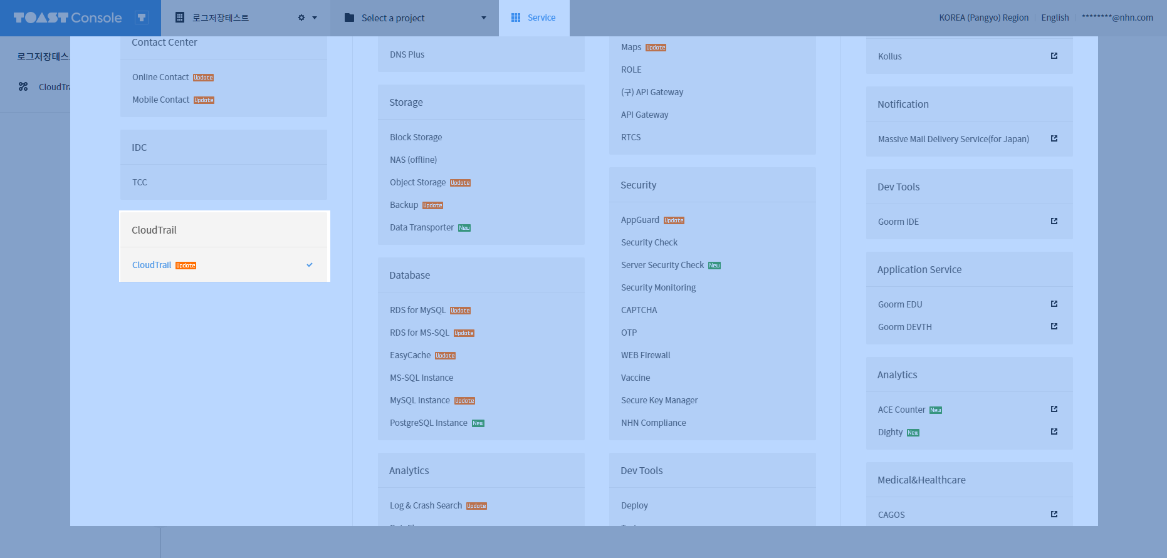
Task: Open the KOREA (Pangyo) Region selector
Action: [x=983, y=18]
